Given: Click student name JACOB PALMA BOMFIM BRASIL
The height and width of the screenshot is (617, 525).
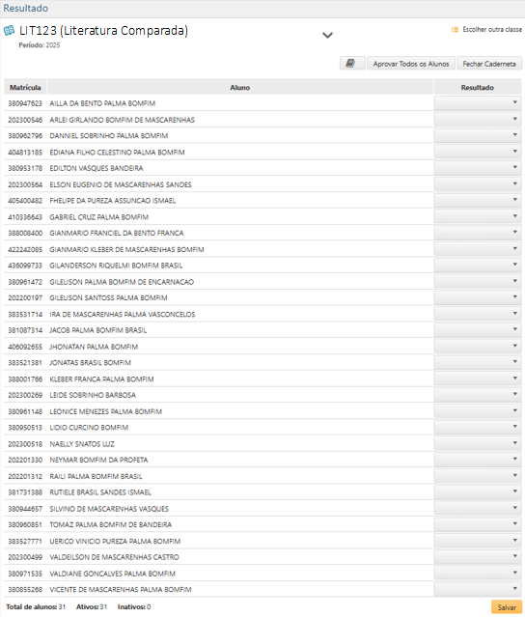Looking at the screenshot, I should (97, 330).
